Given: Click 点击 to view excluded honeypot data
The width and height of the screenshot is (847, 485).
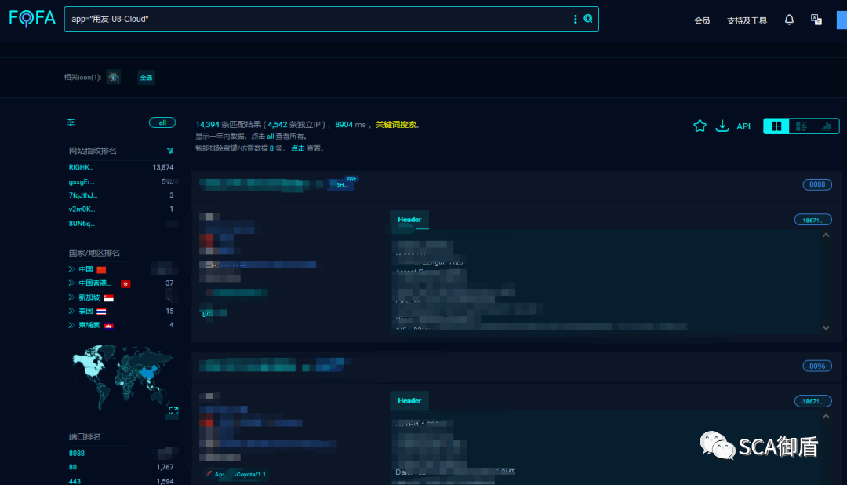Looking at the screenshot, I should pos(298,148).
